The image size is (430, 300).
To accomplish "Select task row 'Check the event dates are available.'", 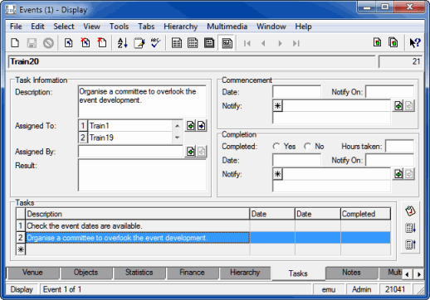I will click(x=203, y=226).
